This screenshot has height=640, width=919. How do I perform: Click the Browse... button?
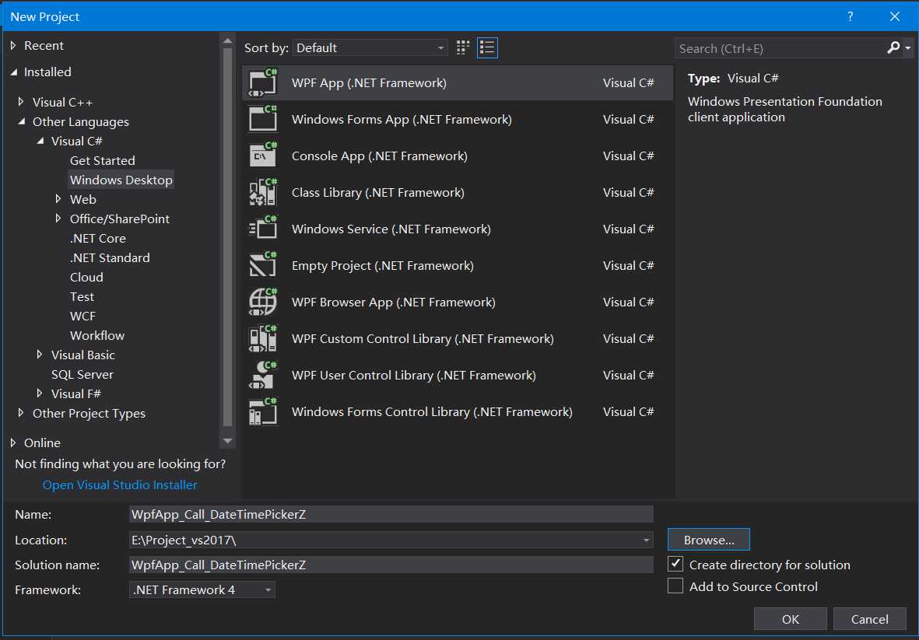(x=709, y=539)
